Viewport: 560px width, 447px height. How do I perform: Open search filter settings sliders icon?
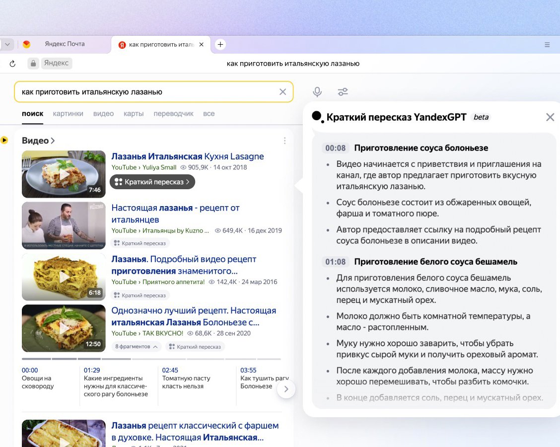point(343,92)
